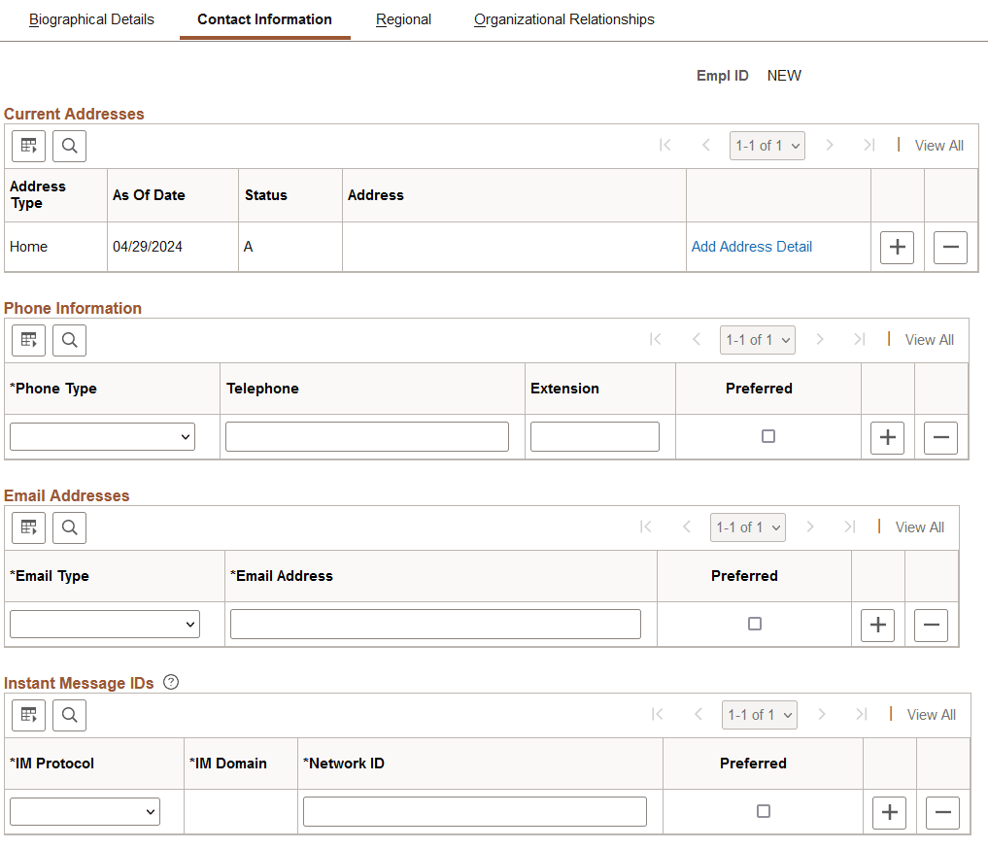Remove the email row with the minus icon
The image size is (988, 849).
tap(931, 625)
